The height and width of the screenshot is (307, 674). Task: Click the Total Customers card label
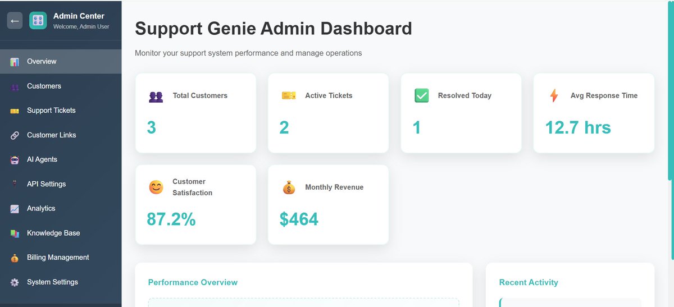pos(200,95)
